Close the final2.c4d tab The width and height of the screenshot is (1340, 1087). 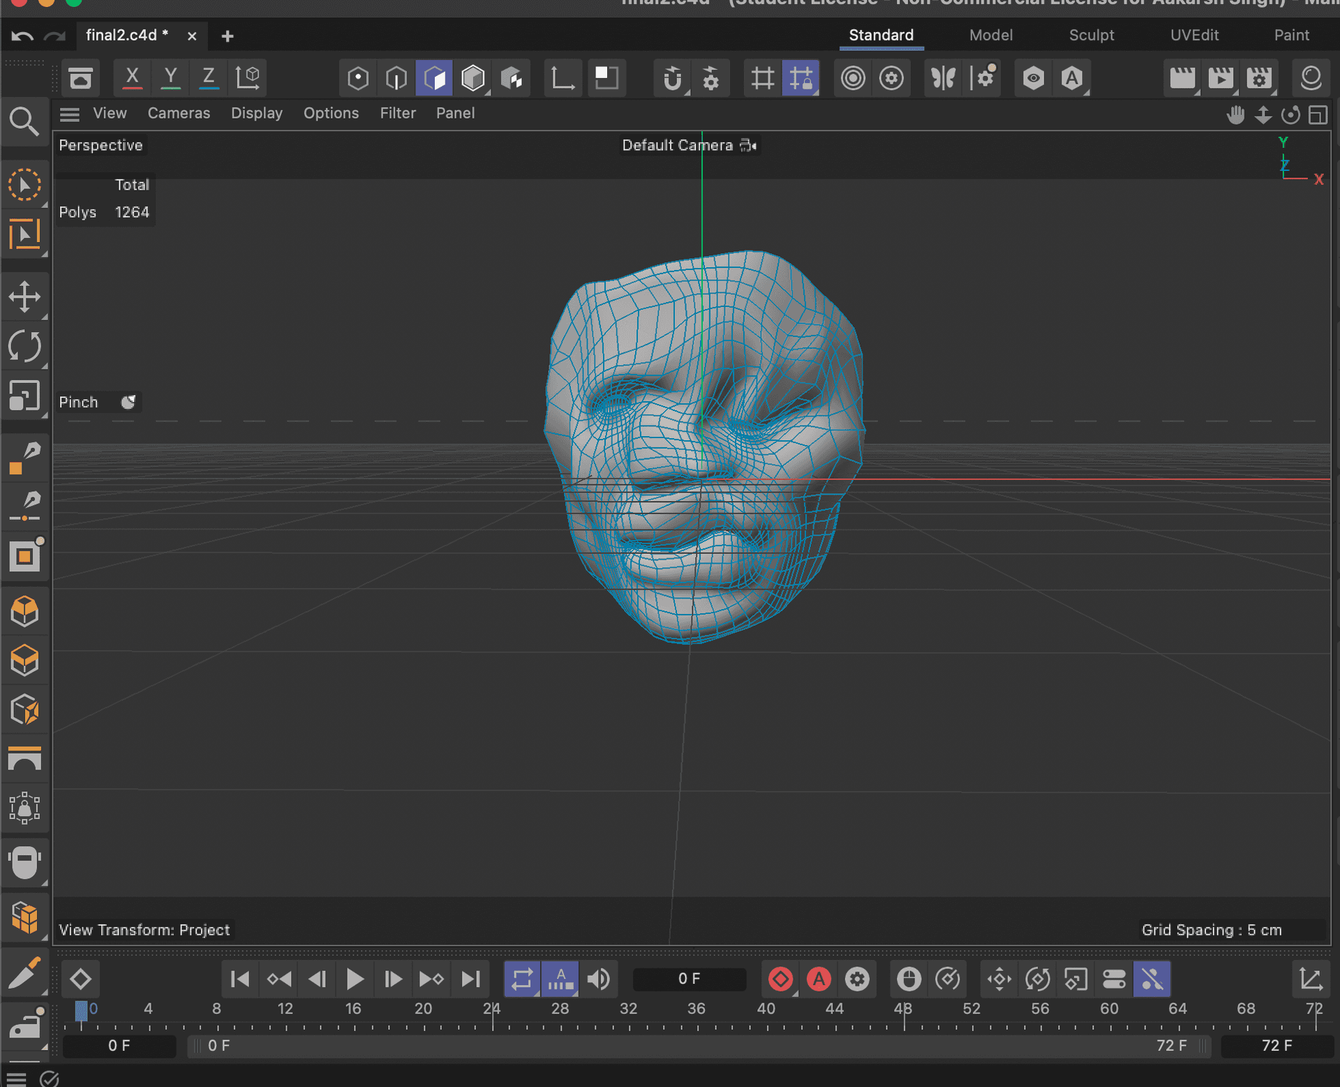click(x=192, y=36)
